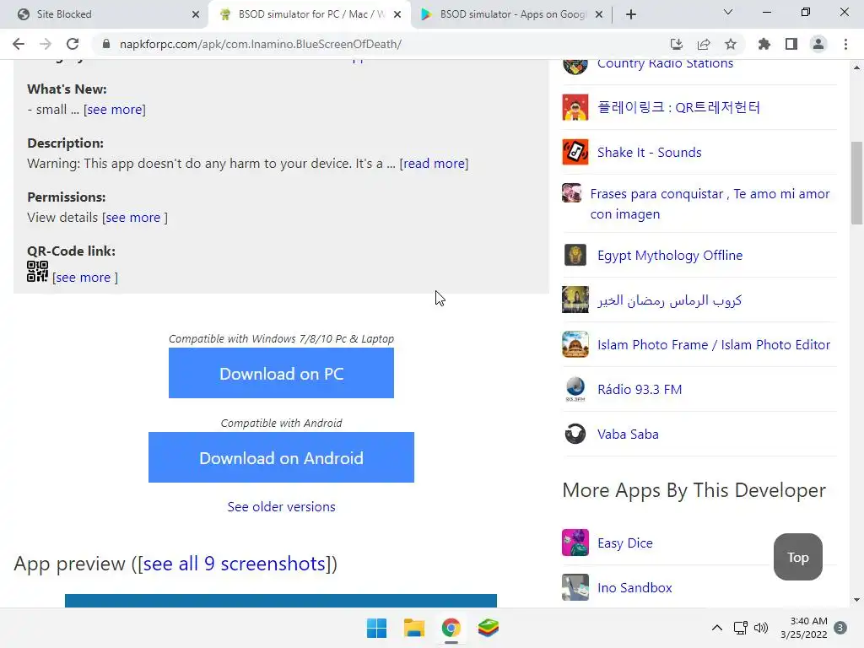
Task: Open Frases para conquistar app link
Action: coord(710,204)
